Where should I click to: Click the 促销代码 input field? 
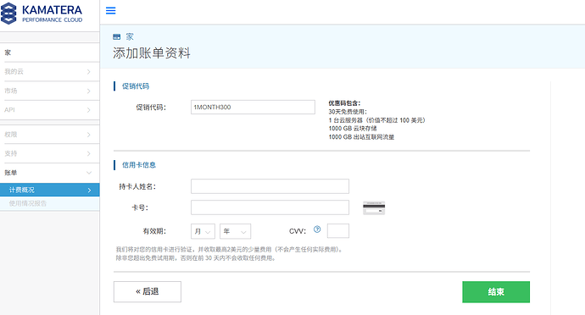253,107
